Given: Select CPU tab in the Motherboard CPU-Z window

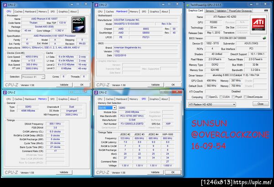Looking at the screenshot, I should pos(100,11).
